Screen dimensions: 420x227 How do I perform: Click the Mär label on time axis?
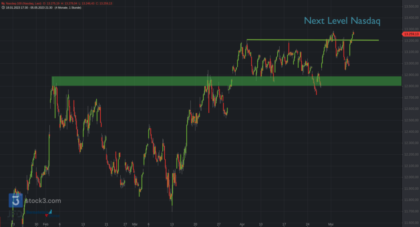(x=135, y=224)
